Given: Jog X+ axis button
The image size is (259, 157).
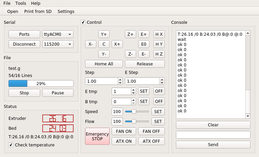Looking at the screenshot, I should click(x=117, y=44).
